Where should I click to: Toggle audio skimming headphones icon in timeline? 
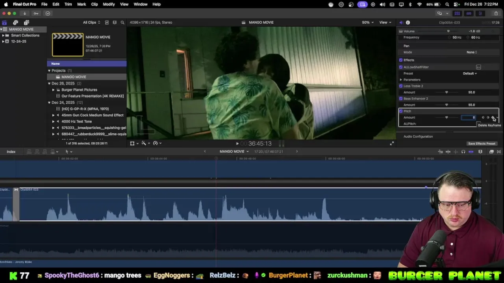[x=463, y=152]
